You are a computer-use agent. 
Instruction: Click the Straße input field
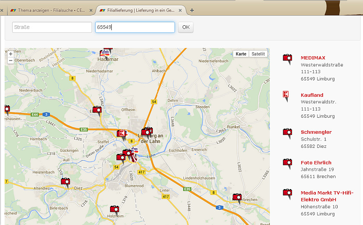point(52,27)
